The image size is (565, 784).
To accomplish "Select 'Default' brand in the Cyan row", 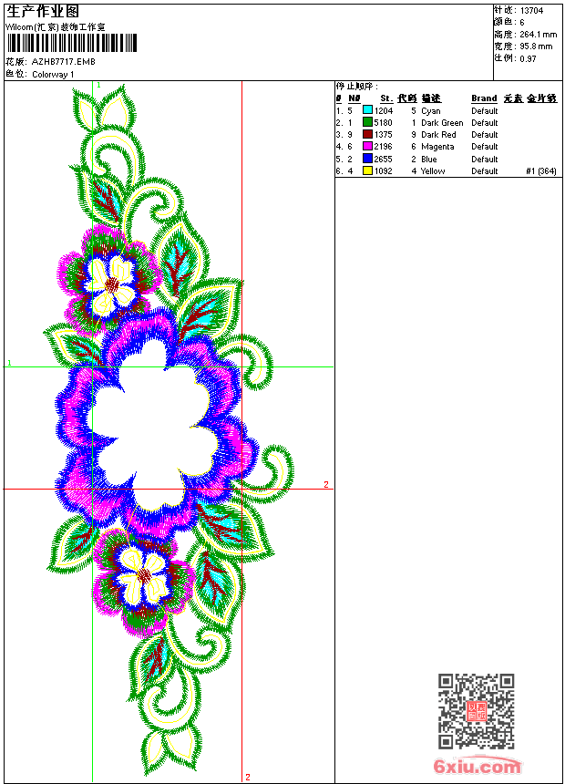I will coord(485,110).
